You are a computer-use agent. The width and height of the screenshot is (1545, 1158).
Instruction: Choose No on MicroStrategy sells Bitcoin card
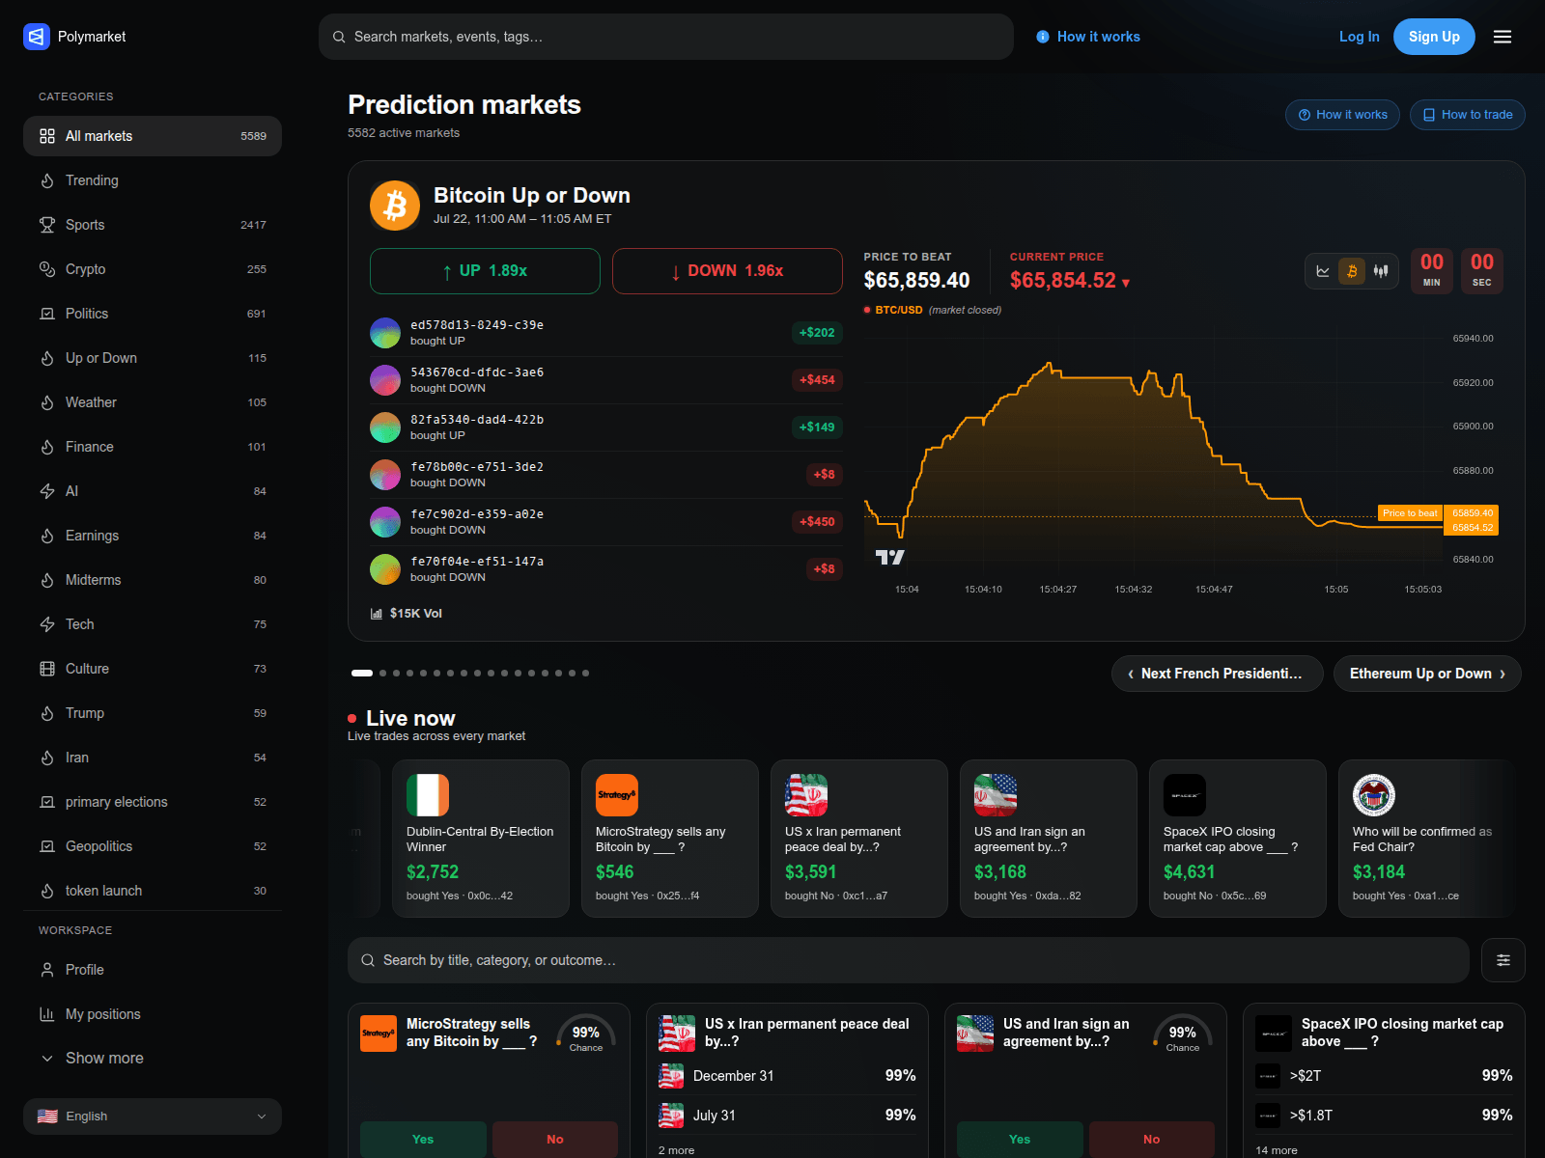[x=555, y=1140]
